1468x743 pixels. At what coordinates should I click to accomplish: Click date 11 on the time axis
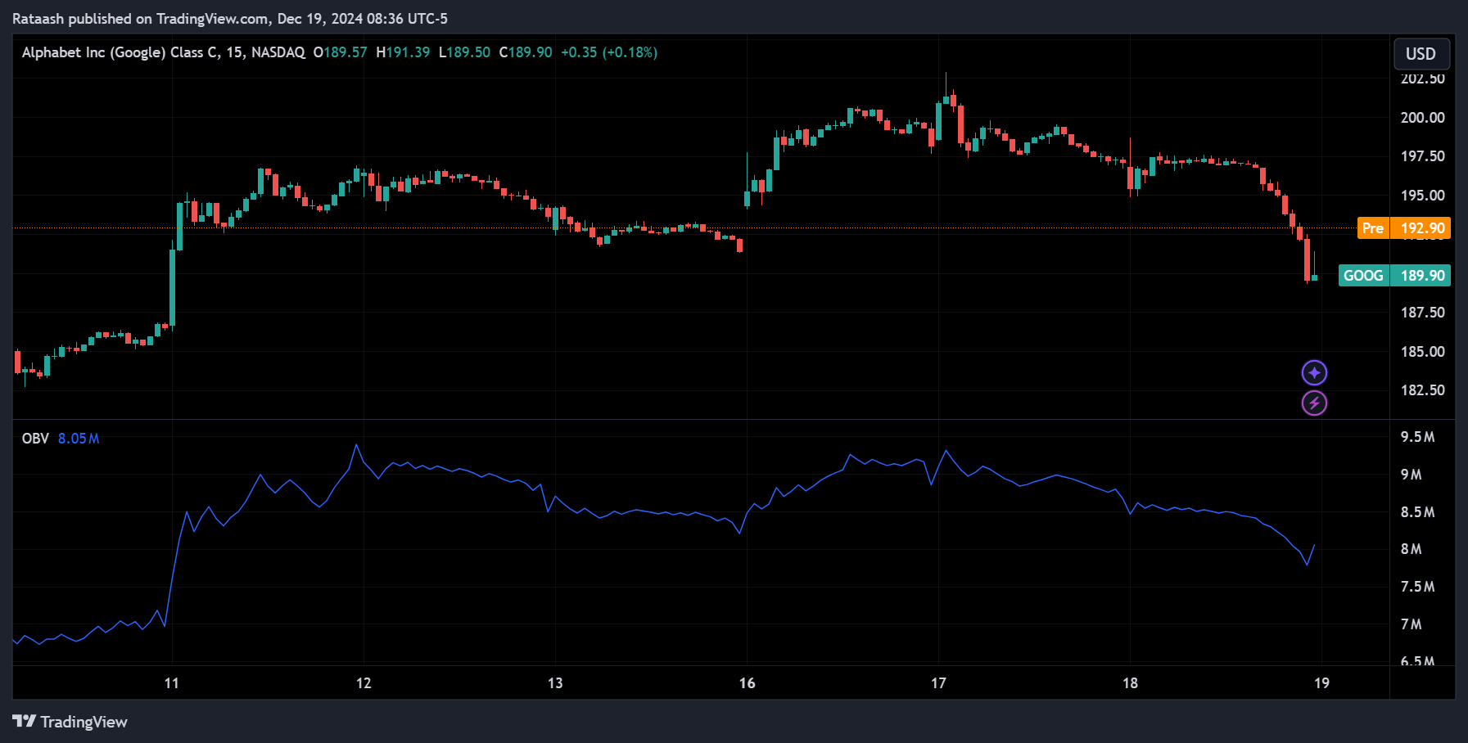point(171,683)
